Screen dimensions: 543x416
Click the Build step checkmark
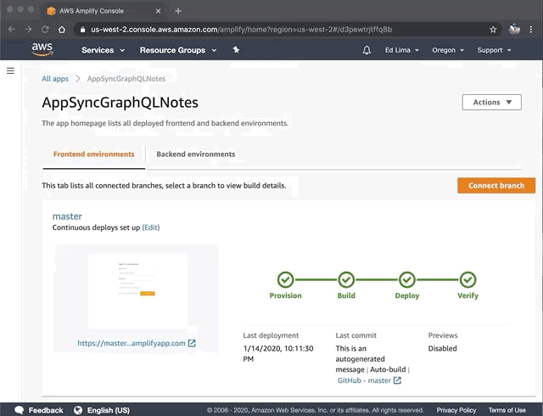pyautogui.click(x=346, y=279)
